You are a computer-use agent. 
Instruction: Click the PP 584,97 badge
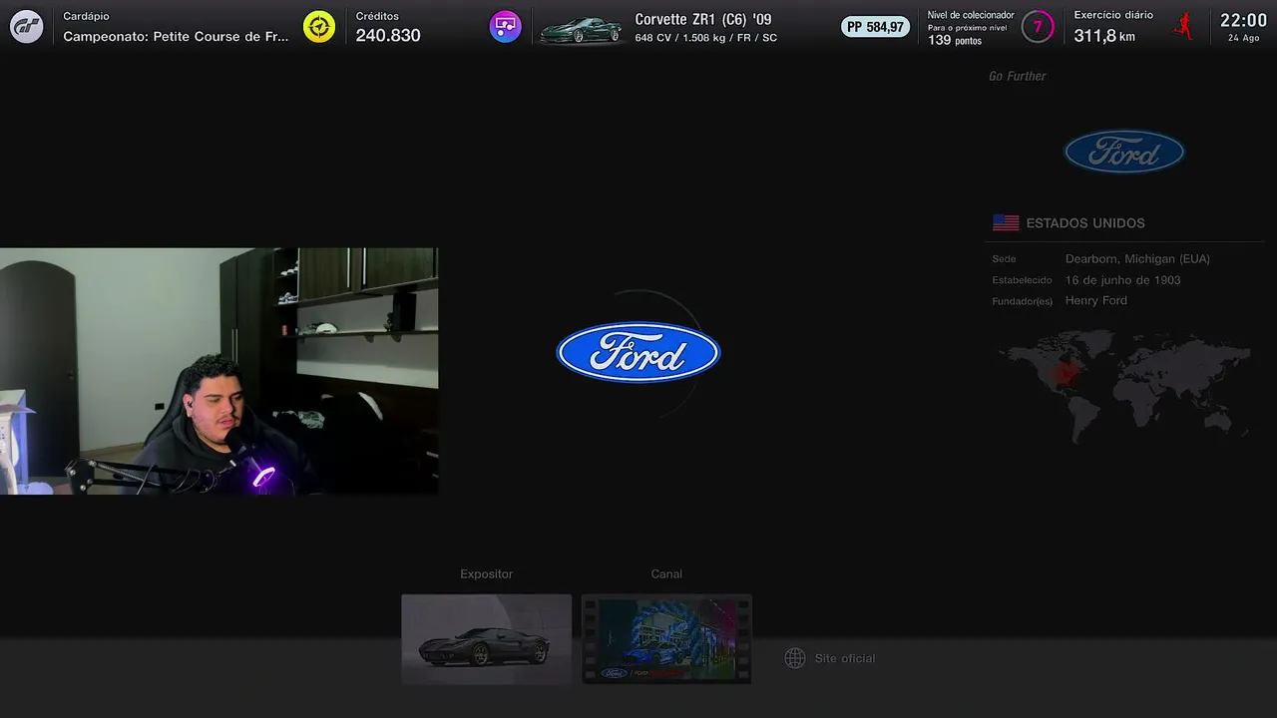(x=875, y=27)
